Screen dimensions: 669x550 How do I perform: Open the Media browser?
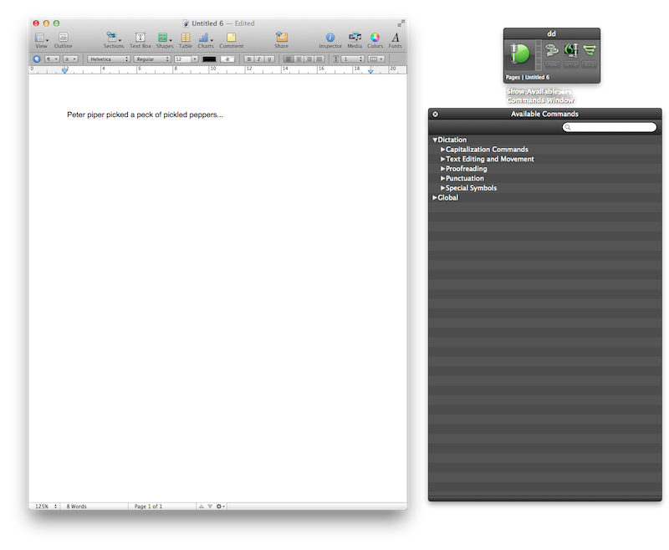coord(355,40)
